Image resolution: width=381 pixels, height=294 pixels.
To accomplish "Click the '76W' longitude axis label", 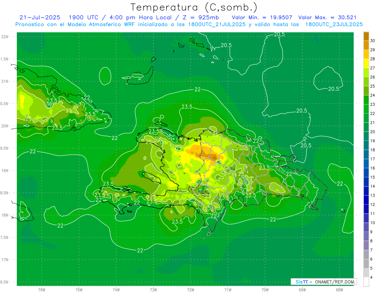I will 42,290.
